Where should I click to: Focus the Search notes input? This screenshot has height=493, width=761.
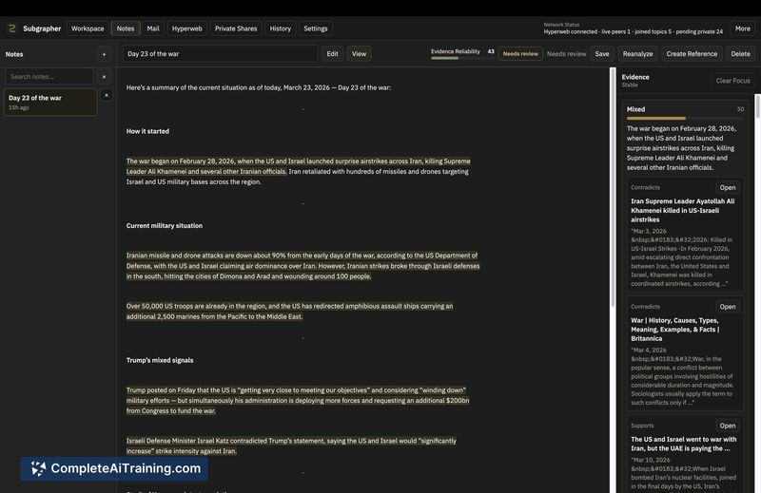[x=49, y=77]
